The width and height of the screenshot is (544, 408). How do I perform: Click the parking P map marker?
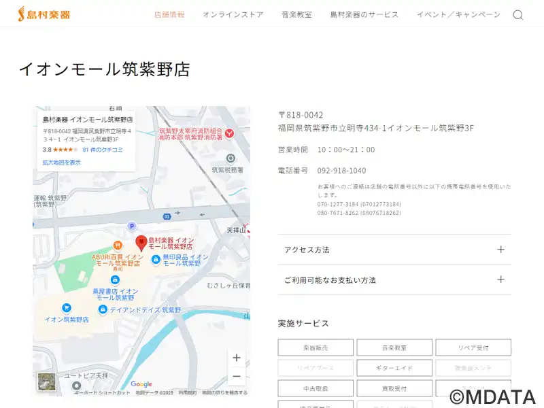pos(131,226)
